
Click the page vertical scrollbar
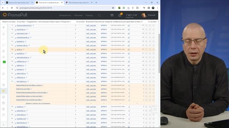(x=159, y=53)
